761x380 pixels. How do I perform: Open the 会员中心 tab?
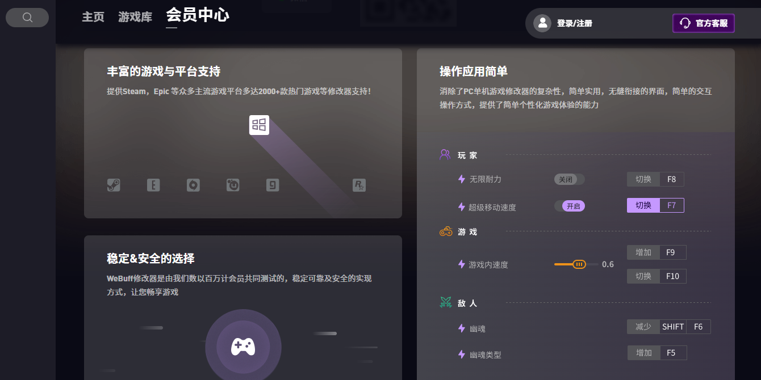(x=197, y=15)
